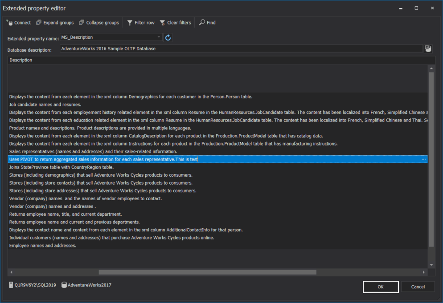Click the save database description icon

tap(428, 48)
